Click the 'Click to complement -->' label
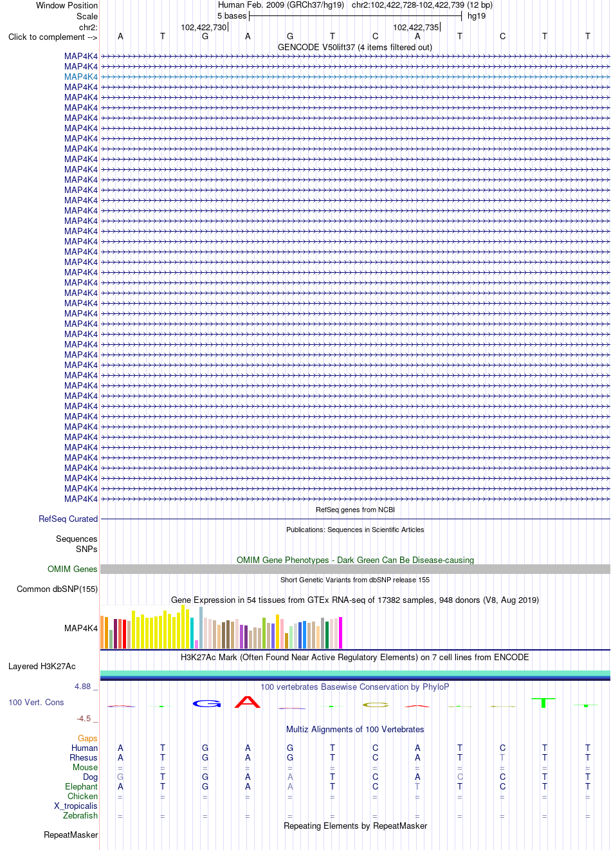This screenshot has height=850, width=611. point(53,37)
